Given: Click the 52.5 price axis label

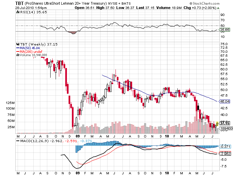Looking at the screenshot, I should point(224,84).
